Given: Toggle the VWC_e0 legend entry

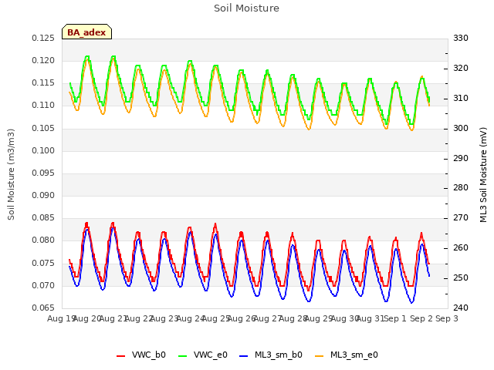Looking at the screenshot, I should click(x=203, y=355).
